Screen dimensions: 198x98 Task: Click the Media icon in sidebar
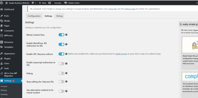click(2, 21)
